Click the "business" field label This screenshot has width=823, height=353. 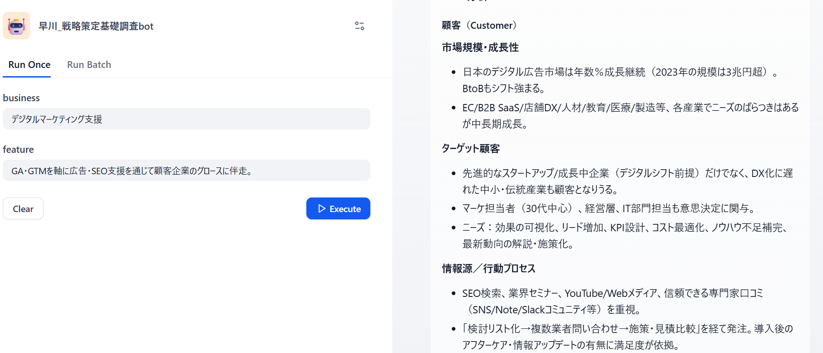click(x=21, y=98)
